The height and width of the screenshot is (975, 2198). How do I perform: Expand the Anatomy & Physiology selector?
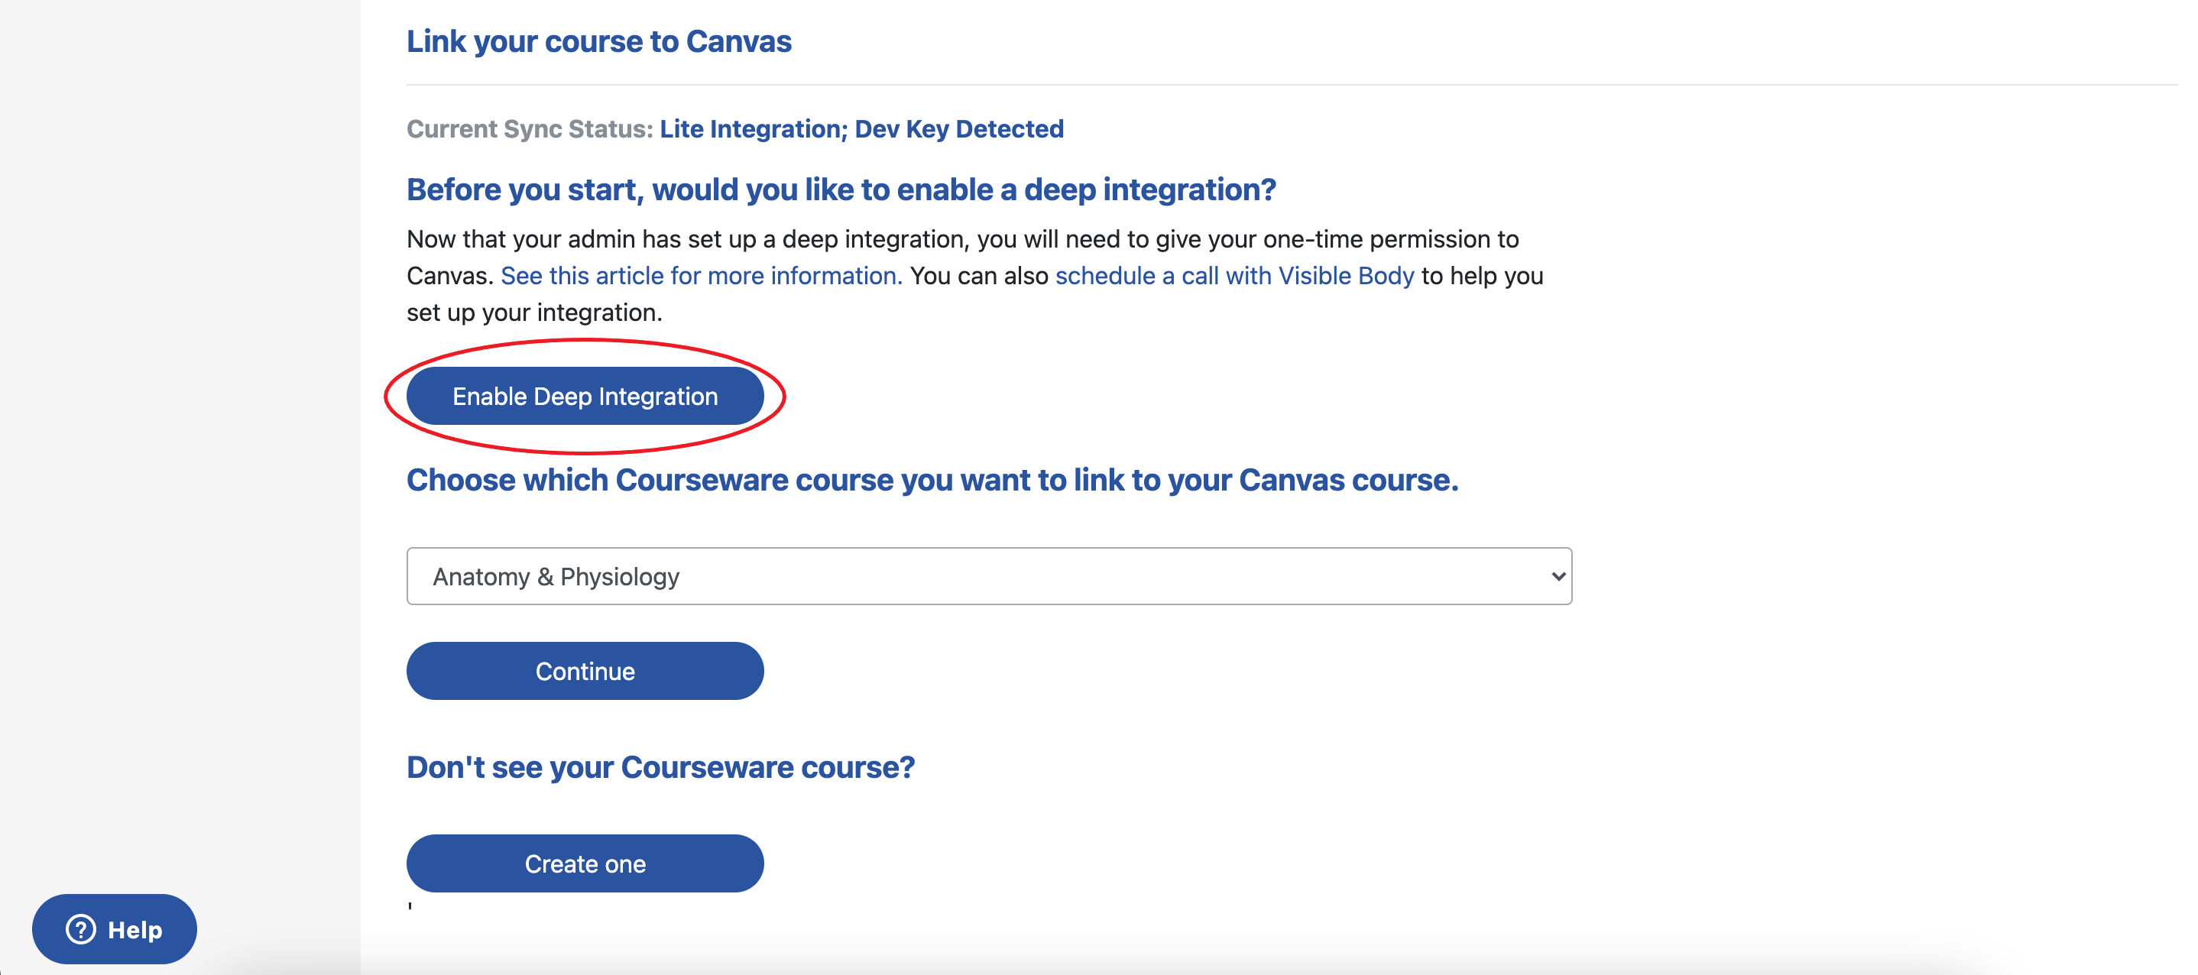pos(988,576)
